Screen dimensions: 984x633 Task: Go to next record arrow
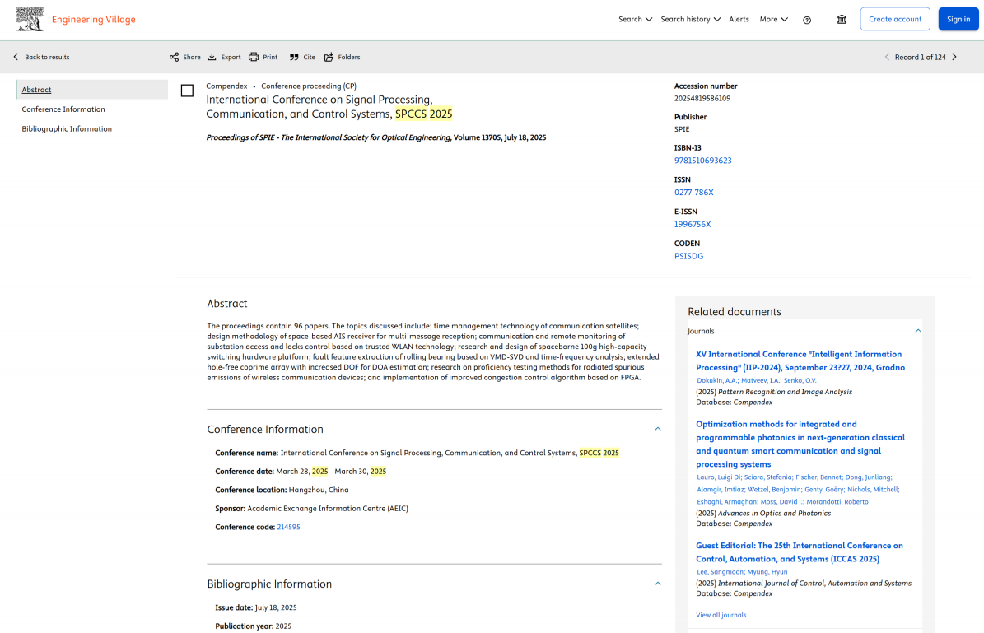click(954, 57)
